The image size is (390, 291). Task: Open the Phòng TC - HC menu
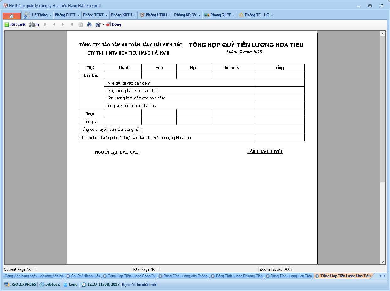256,15
